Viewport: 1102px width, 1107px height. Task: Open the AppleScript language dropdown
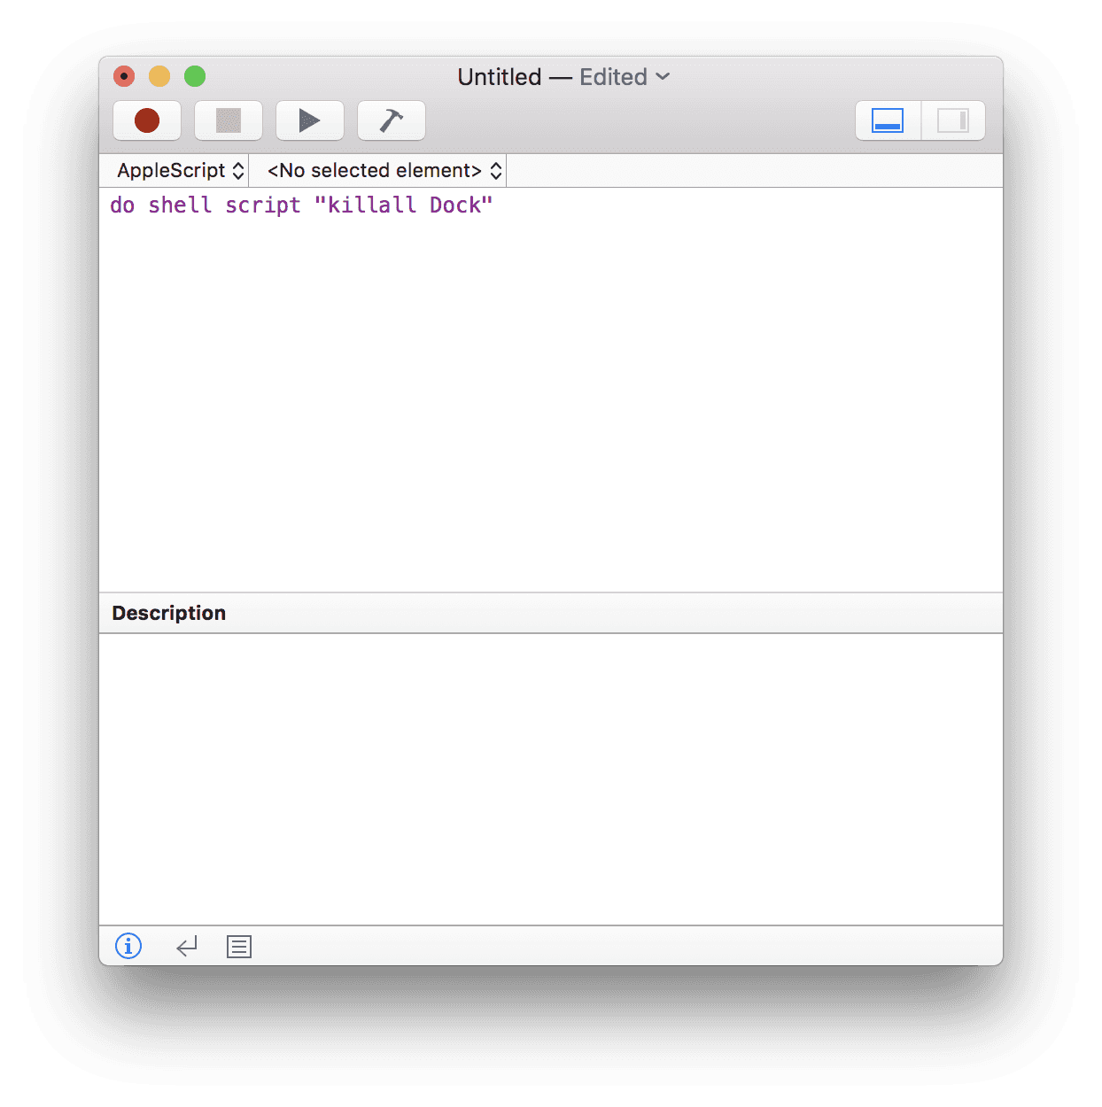pos(177,170)
